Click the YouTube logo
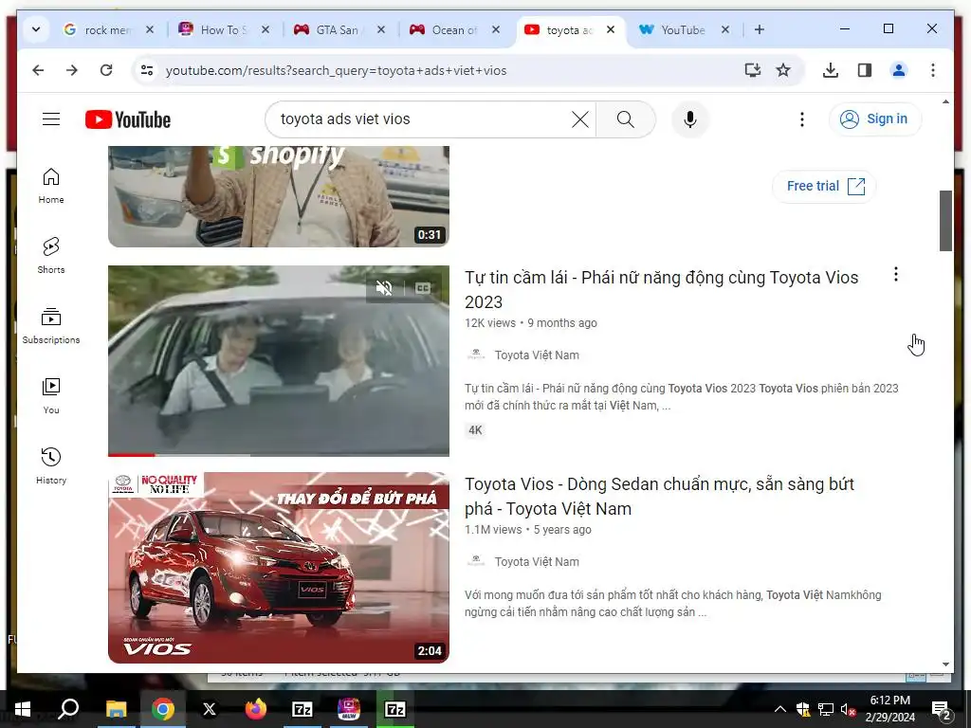This screenshot has width=971, height=728. tap(128, 119)
